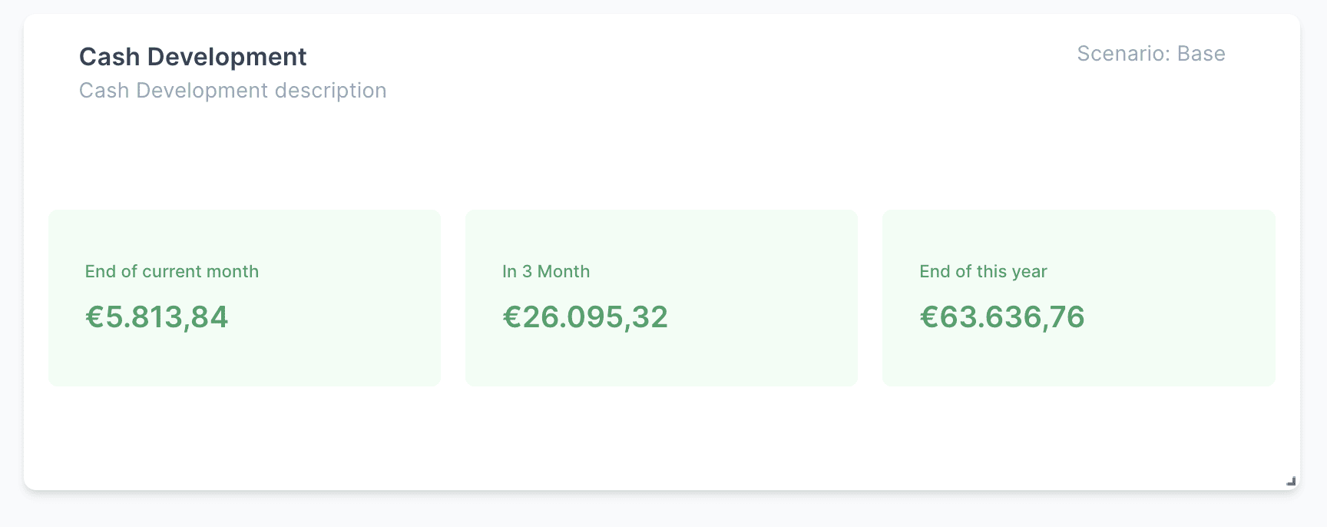Click the word Scenario in top-right label
Image resolution: width=1327 pixels, height=527 pixels.
tap(1123, 54)
